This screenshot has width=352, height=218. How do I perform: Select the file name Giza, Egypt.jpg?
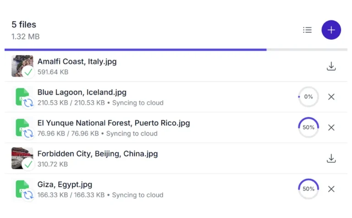[x=65, y=185]
